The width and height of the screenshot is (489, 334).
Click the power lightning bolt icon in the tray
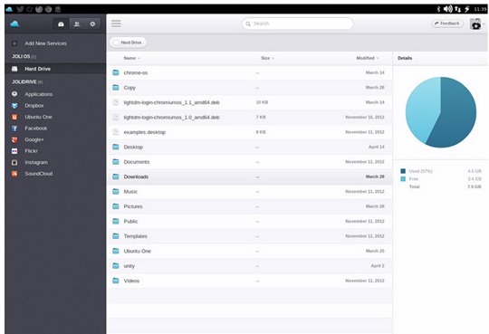pyautogui.click(x=467, y=9)
